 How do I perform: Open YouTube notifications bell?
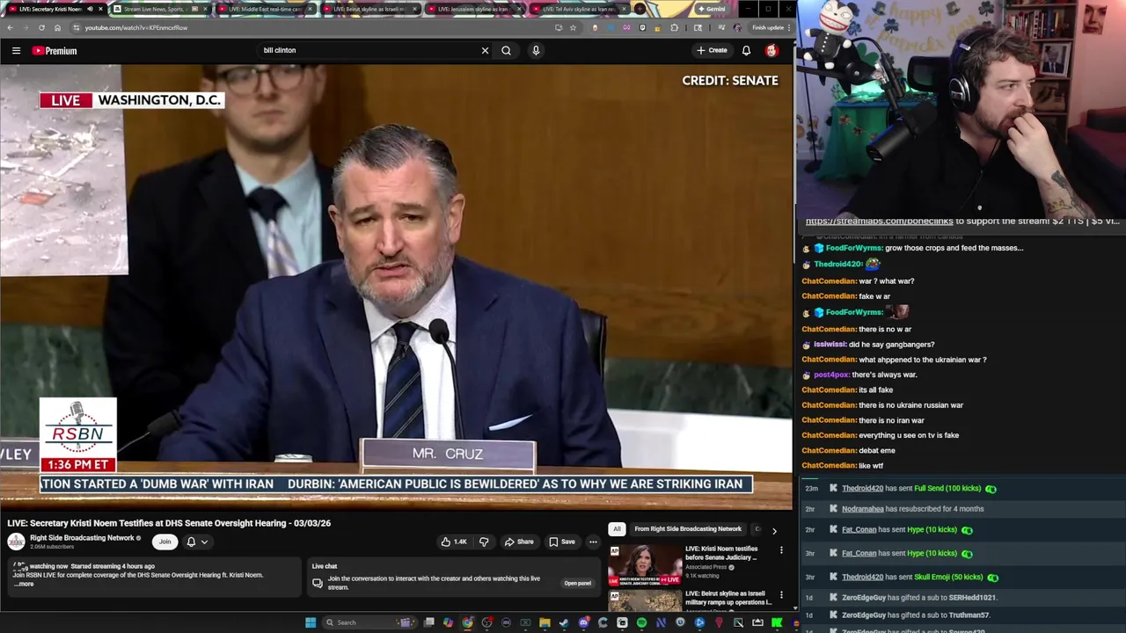(x=746, y=50)
